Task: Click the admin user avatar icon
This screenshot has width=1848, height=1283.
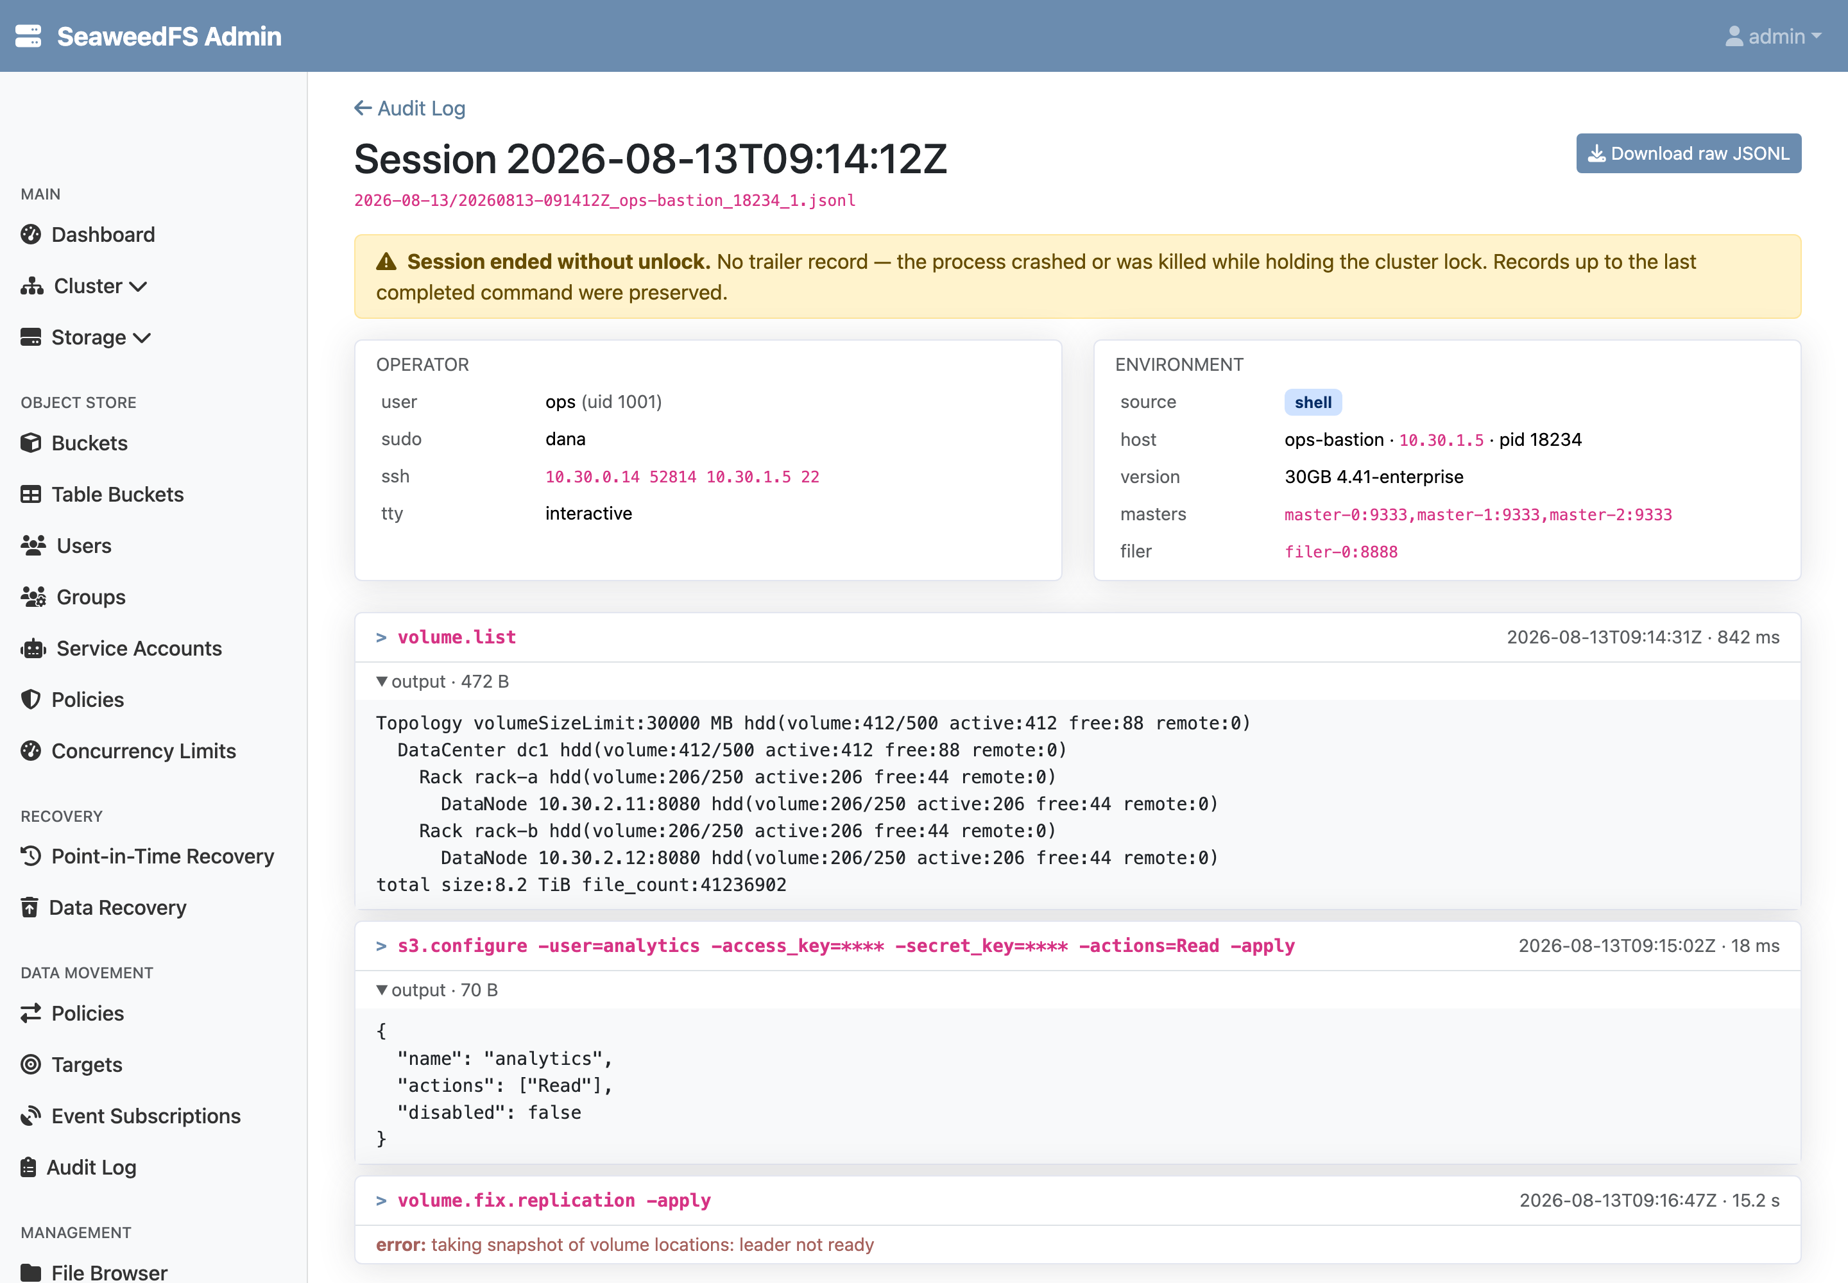Action: pos(1734,36)
